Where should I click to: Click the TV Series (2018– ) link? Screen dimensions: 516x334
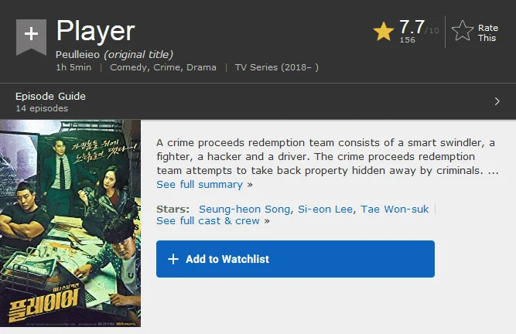277,67
